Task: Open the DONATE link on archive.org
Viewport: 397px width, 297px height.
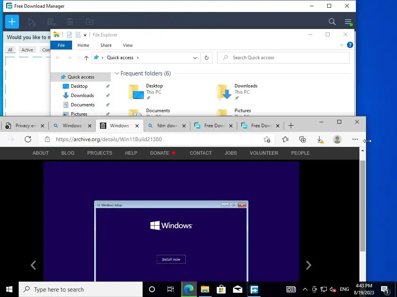Action: [163, 153]
